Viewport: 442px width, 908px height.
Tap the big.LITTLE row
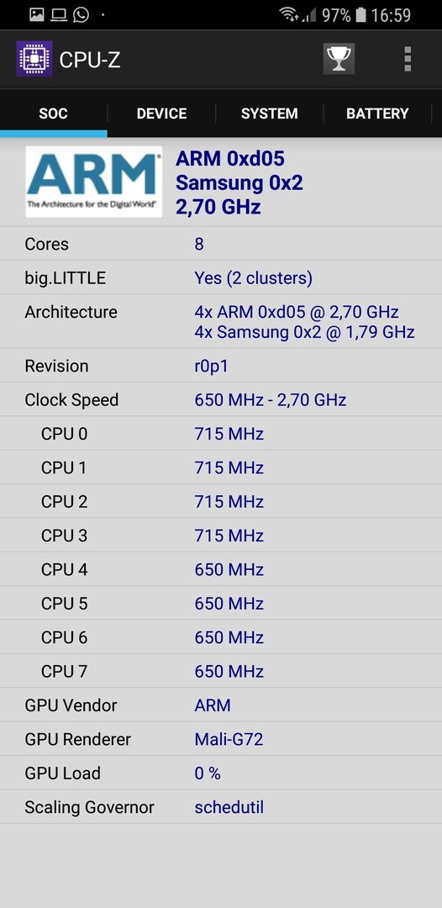coord(221,278)
